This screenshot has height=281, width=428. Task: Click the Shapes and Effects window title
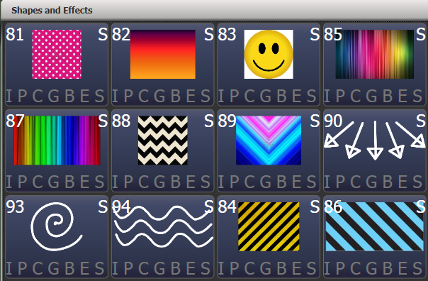click(x=52, y=11)
